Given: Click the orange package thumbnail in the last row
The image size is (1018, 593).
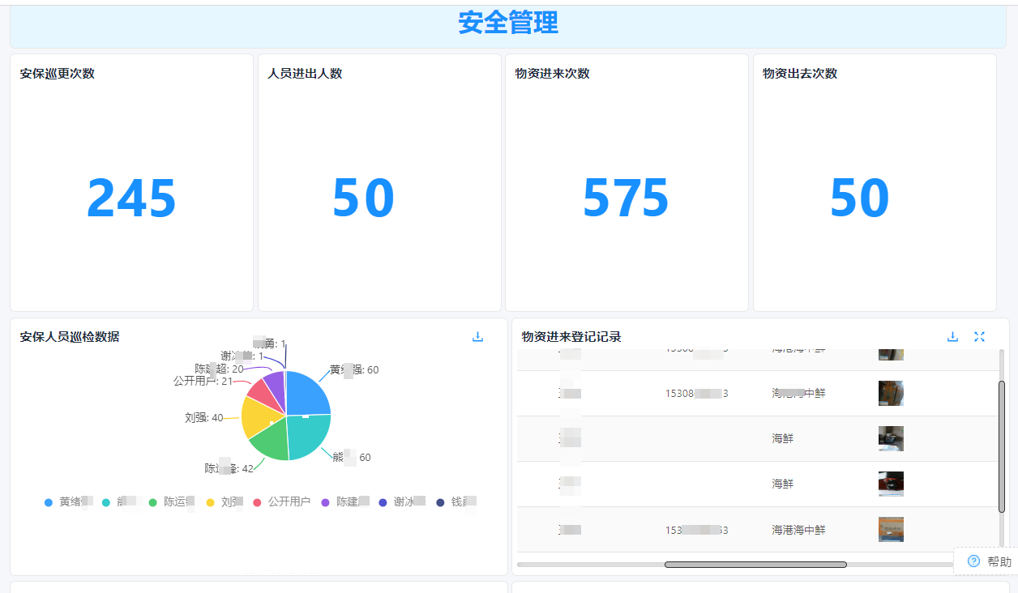Looking at the screenshot, I should click(x=890, y=529).
